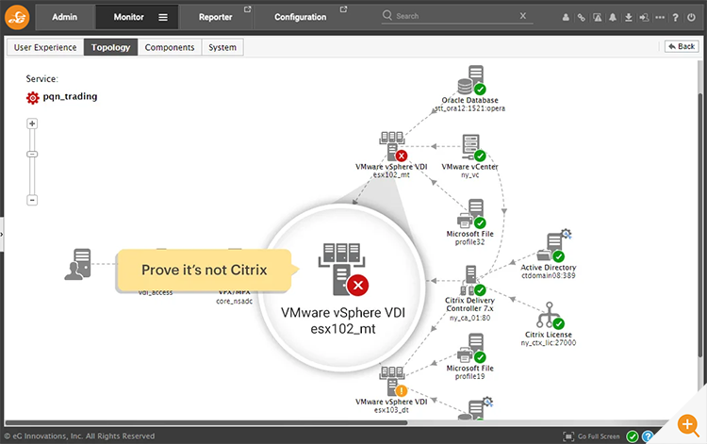Click the download icon in toolbar
The width and height of the screenshot is (707, 444).
[628, 18]
